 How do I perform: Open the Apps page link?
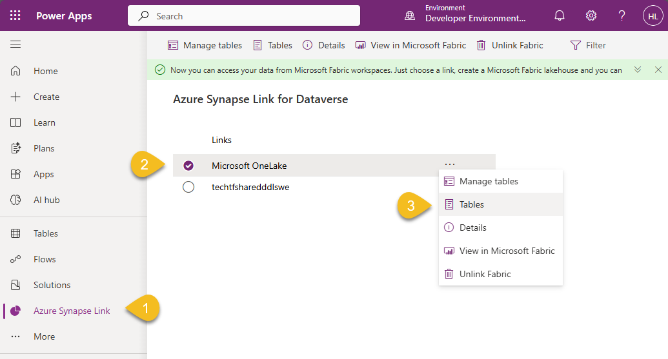tap(43, 174)
